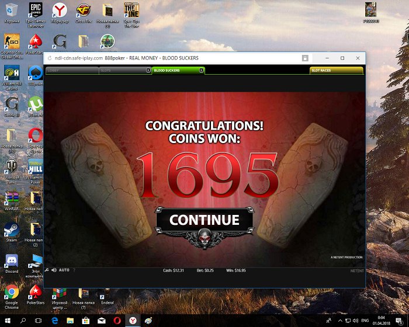Select Yandex Browser taskbar button

[133, 321]
